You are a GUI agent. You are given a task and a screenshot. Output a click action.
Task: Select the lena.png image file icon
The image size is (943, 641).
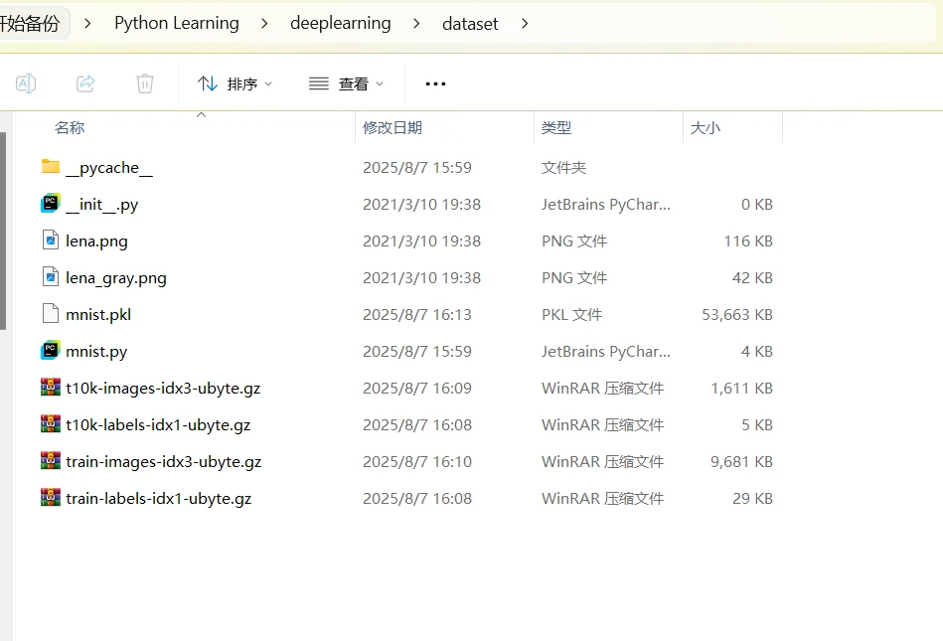pyautogui.click(x=51, y=240)
